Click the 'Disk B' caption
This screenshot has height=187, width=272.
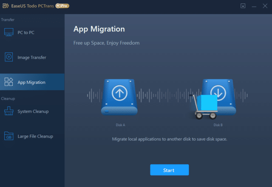(x=218, y=125)
